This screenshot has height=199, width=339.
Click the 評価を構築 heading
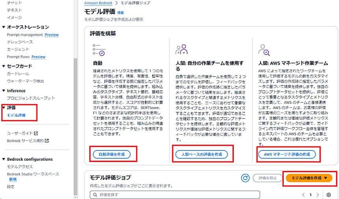103,33
